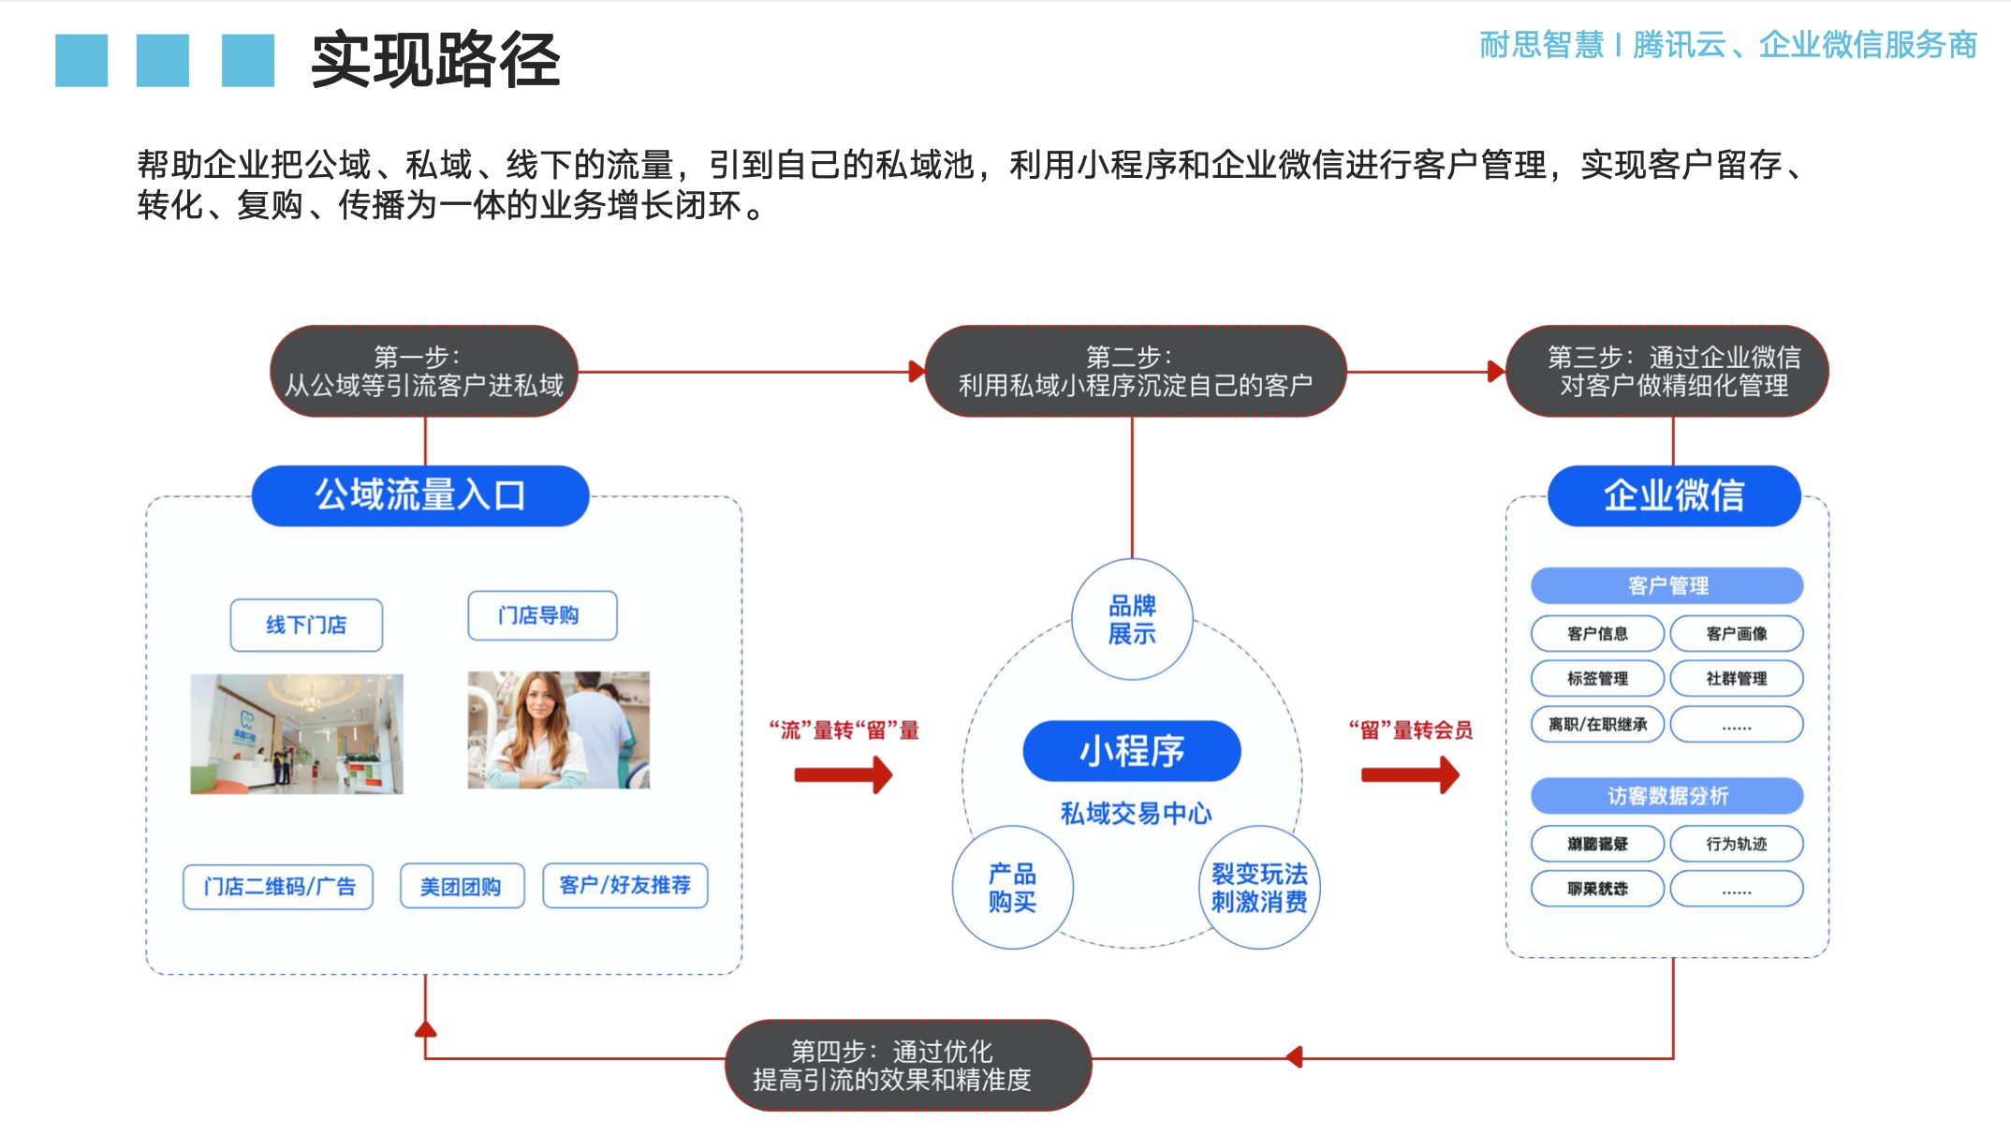Open the smiling woman photo thumbnail
This screenshot has height=1135, width=2011.
click(559, 730)
